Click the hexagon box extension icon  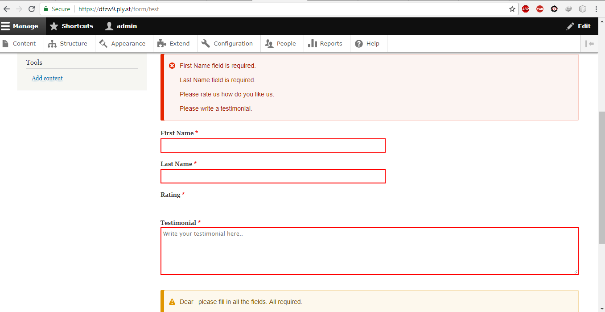tap(583, 9)
